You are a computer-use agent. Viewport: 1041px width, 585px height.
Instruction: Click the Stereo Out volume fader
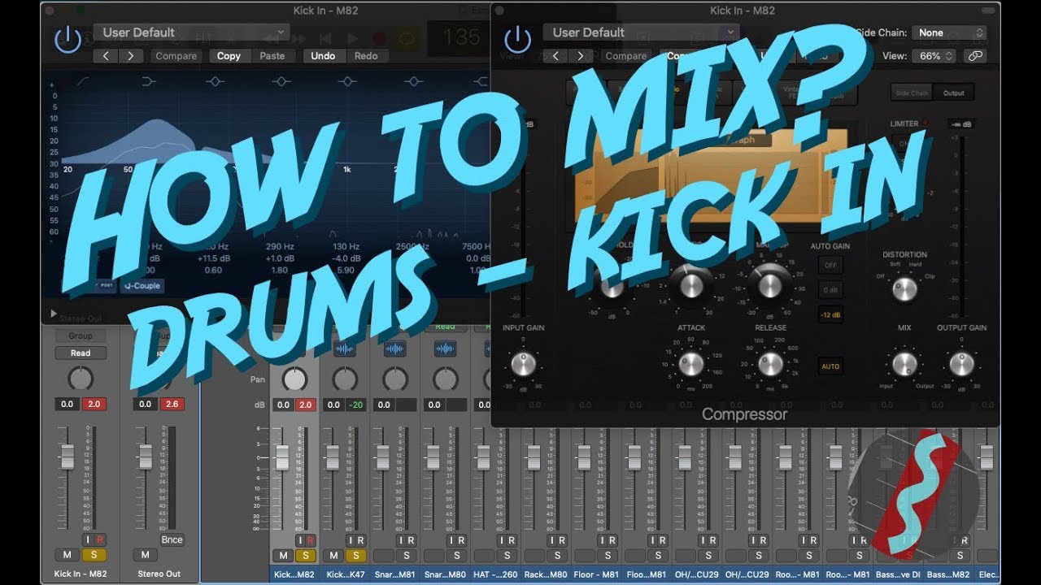[x=146, y=457]
